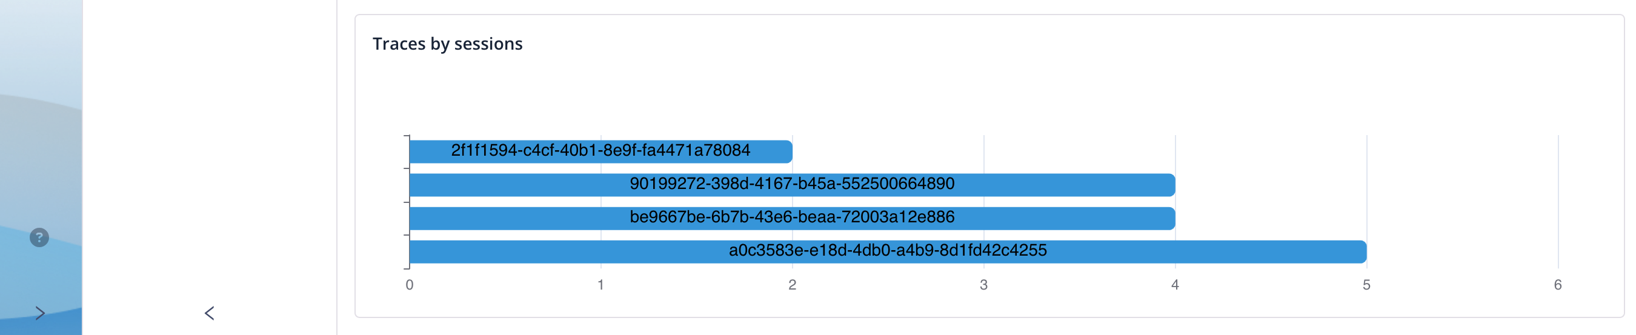Click the be9667be-6b7b-43e6 session bar
The image size is (1636, 335).
coord(792,218)
